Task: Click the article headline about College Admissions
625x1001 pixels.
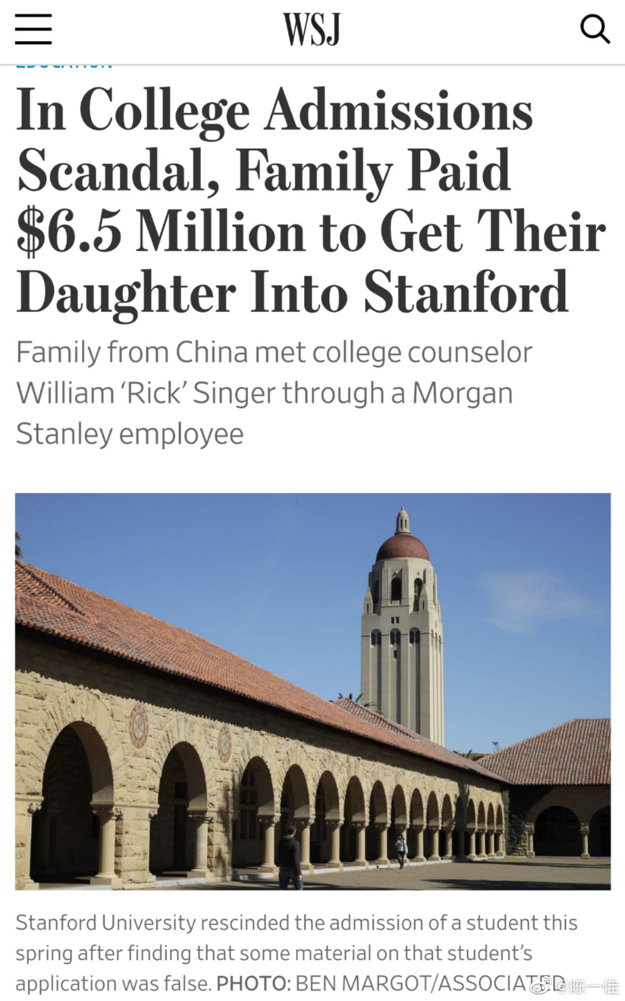Action: click(x=274, y=109)
